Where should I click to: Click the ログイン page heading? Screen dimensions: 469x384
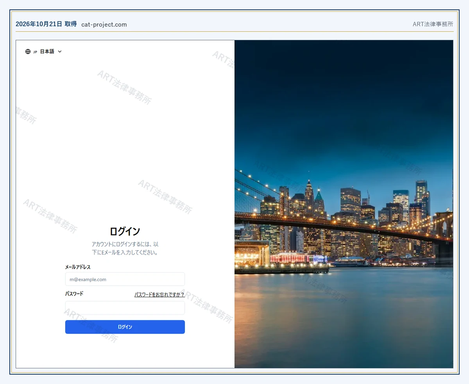(x=125, y=231)
